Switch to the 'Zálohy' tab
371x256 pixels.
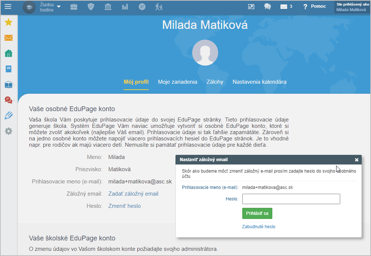(x=215, y=82)
